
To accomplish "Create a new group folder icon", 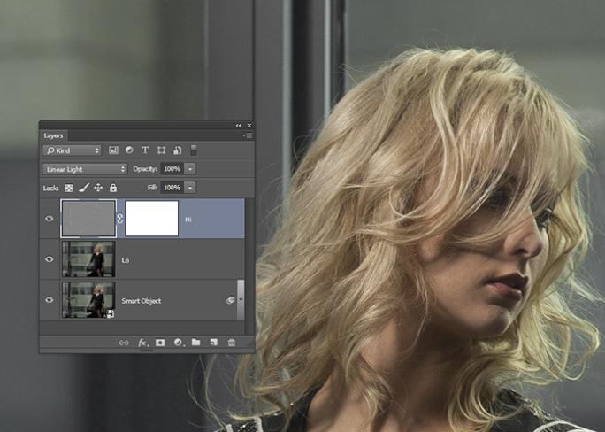I will click(x=195, y=342).
